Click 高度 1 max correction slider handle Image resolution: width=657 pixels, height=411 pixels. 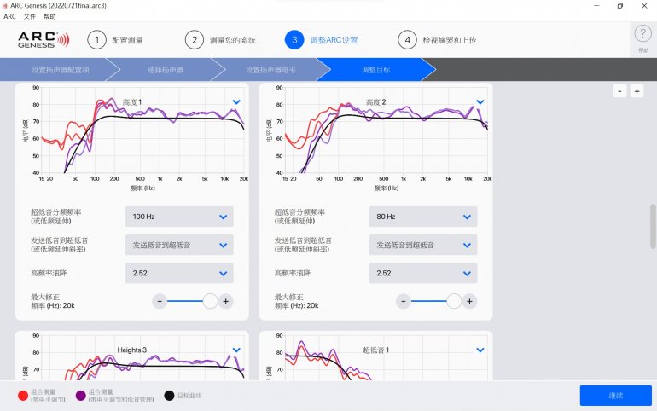tap(210, 301)
